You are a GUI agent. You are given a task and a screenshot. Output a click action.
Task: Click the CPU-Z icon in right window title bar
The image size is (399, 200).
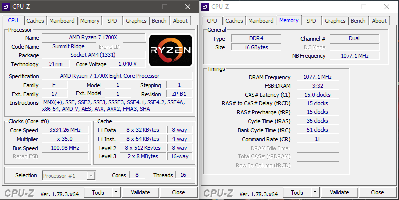[205, 6]
